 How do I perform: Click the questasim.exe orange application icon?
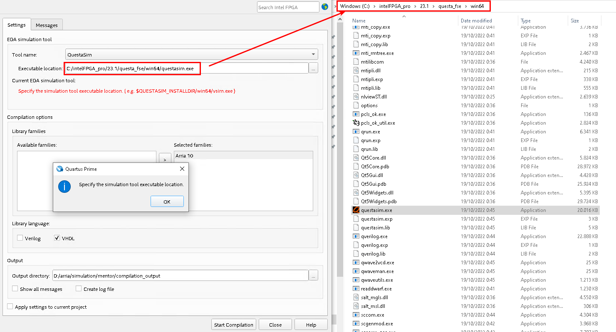click(x=356, y=210)
